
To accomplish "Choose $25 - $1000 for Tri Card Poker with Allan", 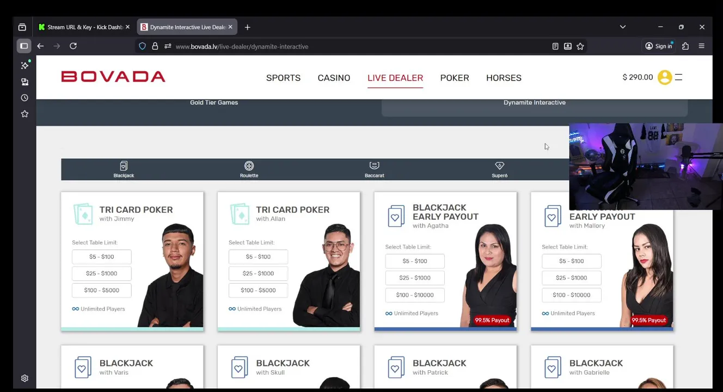I will [258, 273].
